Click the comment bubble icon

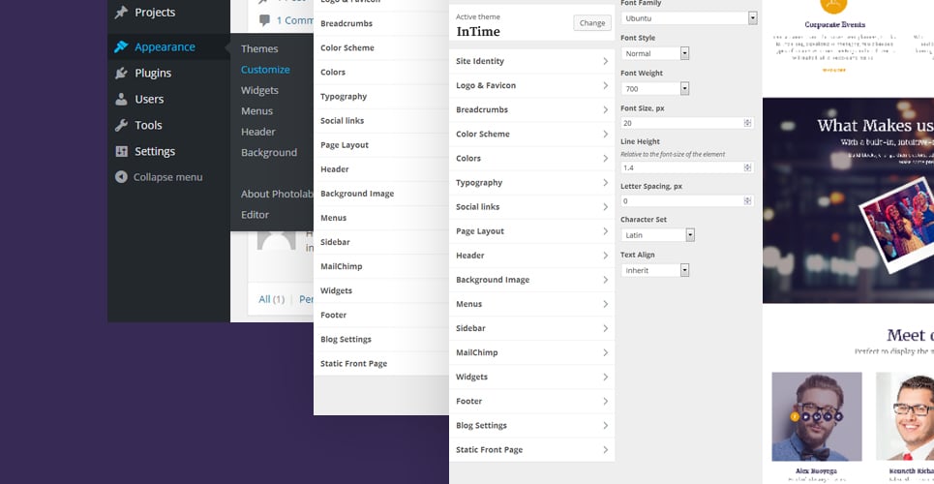(264, 20)
